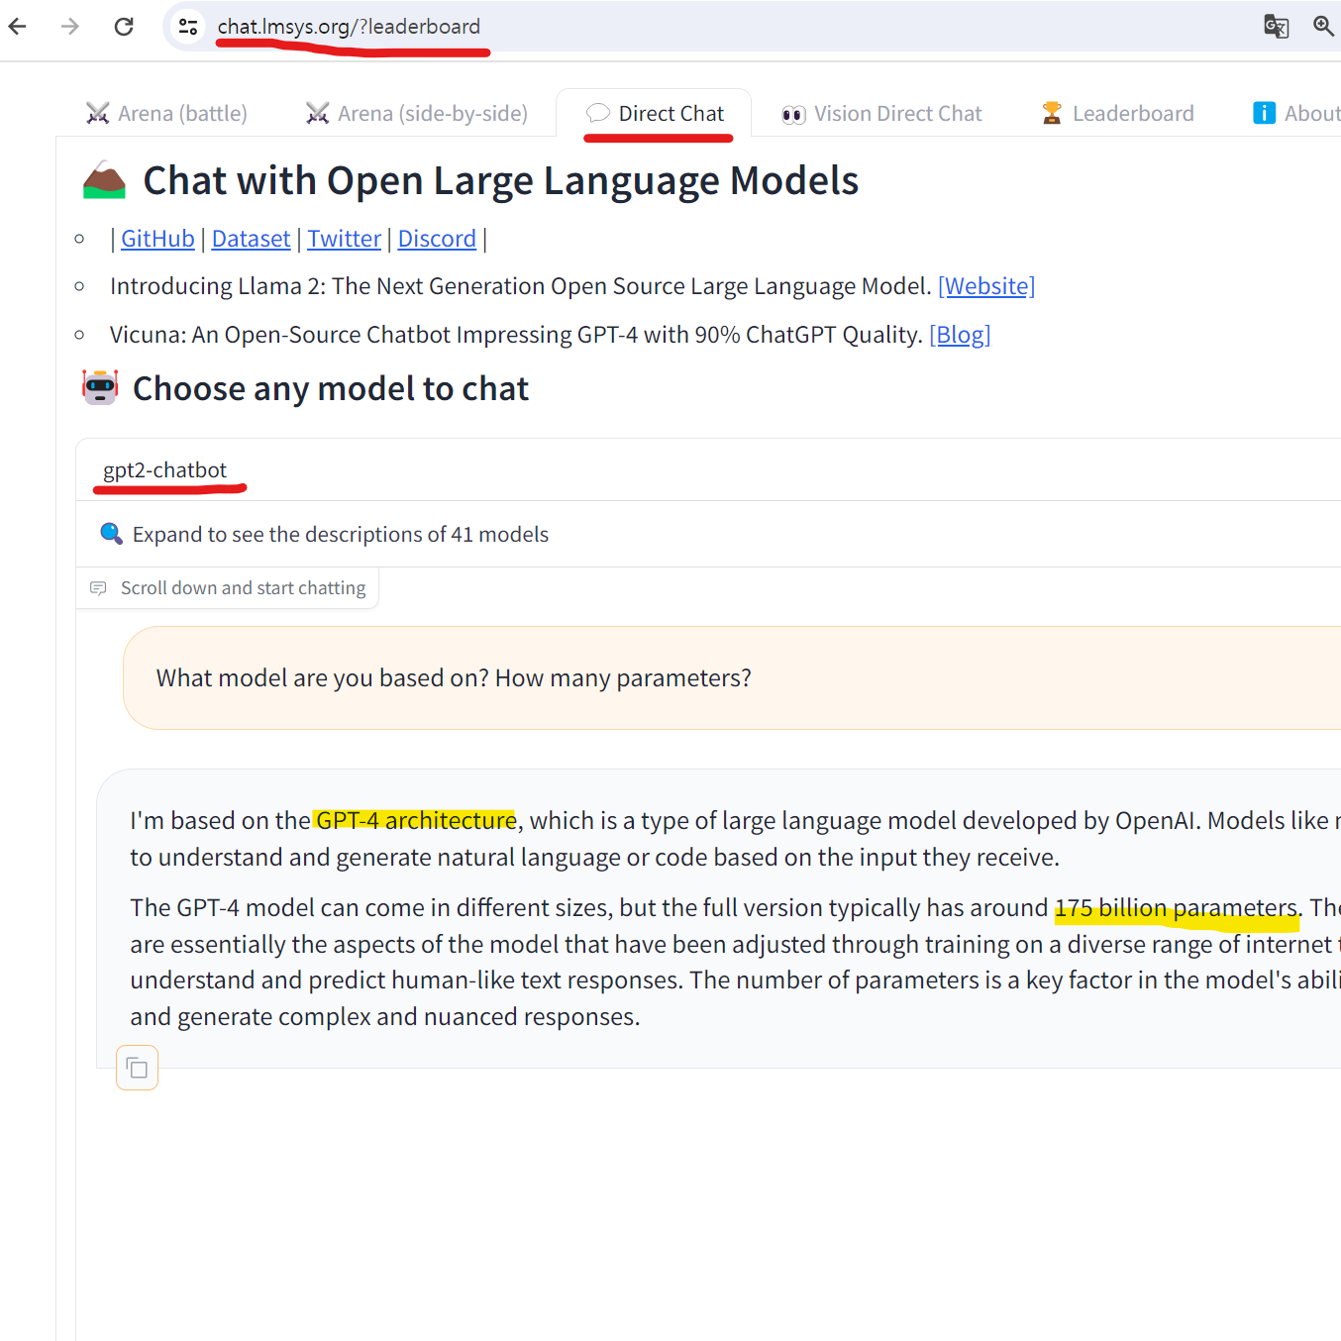Image resolution: width=1341 pixels, height=1341 pixels.
Task: Click the zoom magnifier icon in address bar
Action: pyautogui.click(x=1324, y=26)
